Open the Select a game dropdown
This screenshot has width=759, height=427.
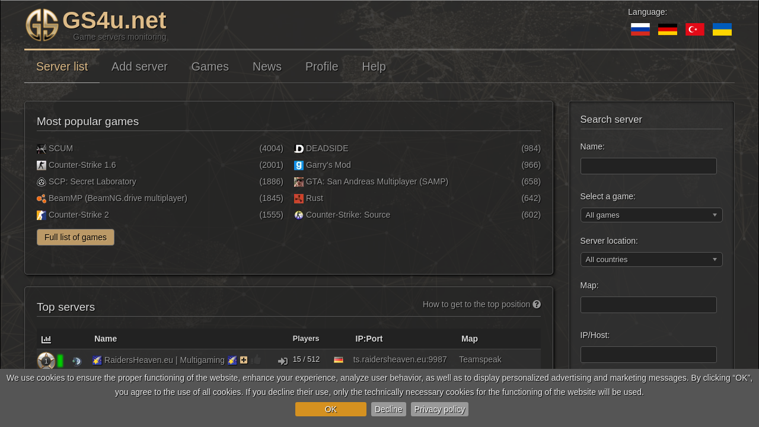click(651, 215)
